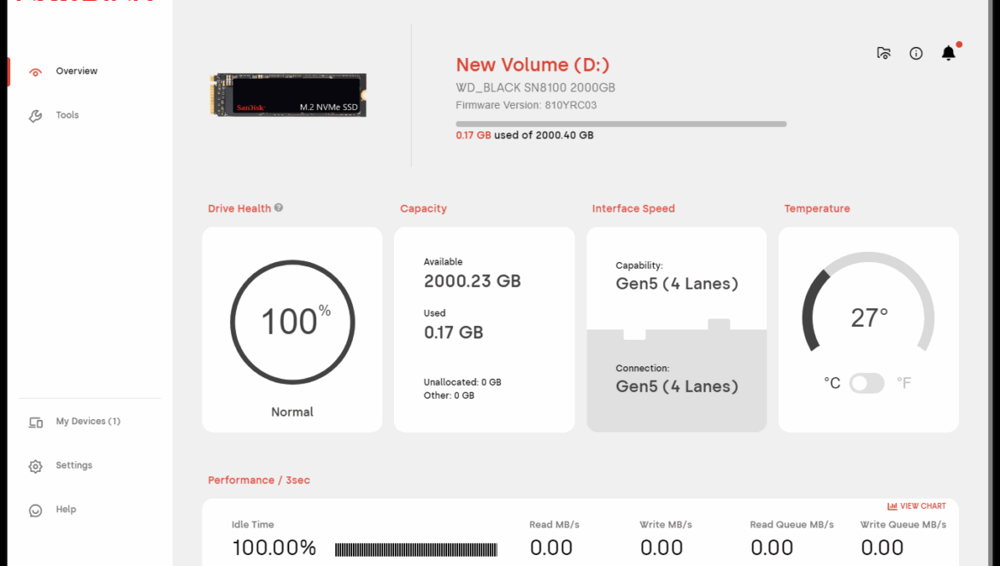Click the VIEW CHART link
1000x566 pixels.
(x=923, y=506)
